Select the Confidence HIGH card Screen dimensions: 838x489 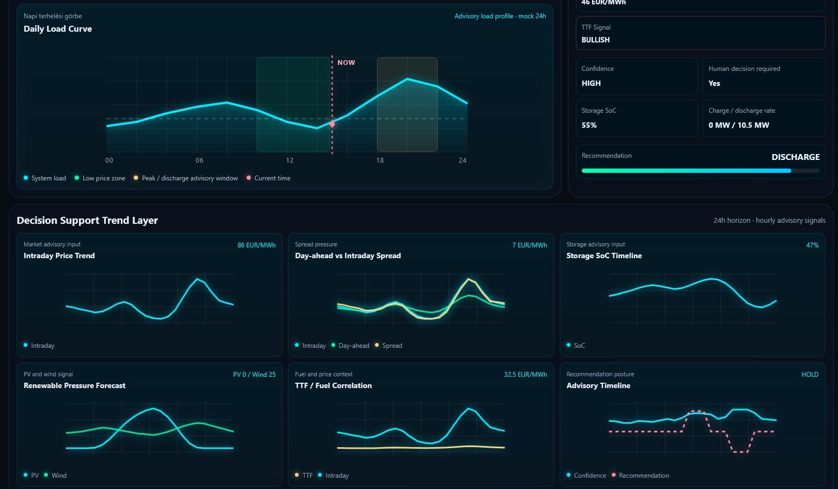[x=637, y=76]
